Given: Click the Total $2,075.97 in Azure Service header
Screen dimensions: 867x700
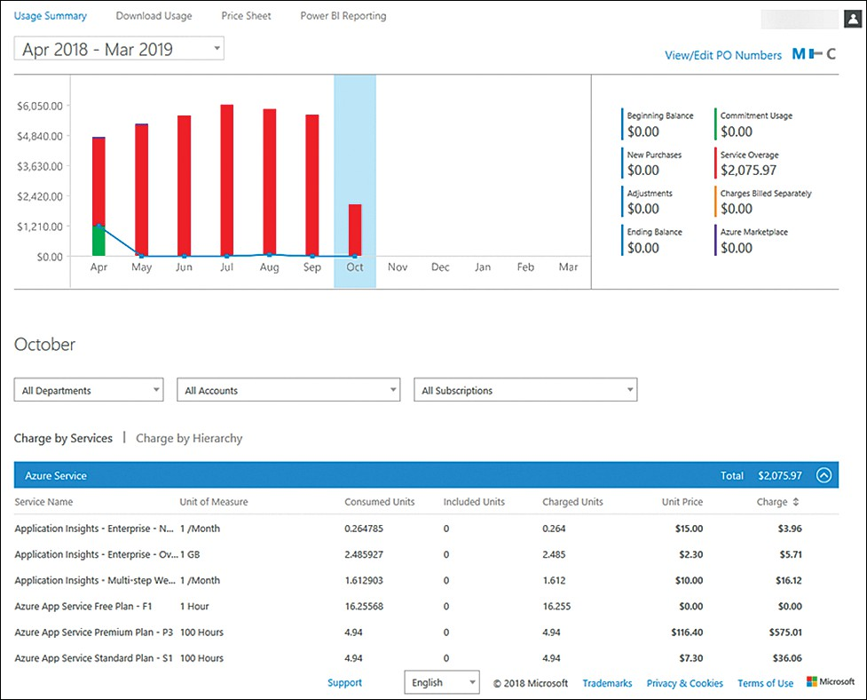Looking at the screenshot, I should tap(761, 475).
